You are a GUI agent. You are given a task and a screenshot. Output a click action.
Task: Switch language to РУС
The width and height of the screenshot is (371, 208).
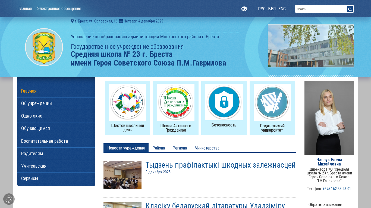(x=262, y=9)
